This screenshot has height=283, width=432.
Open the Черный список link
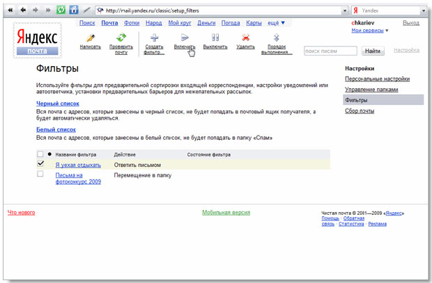[x=58, y=104]
